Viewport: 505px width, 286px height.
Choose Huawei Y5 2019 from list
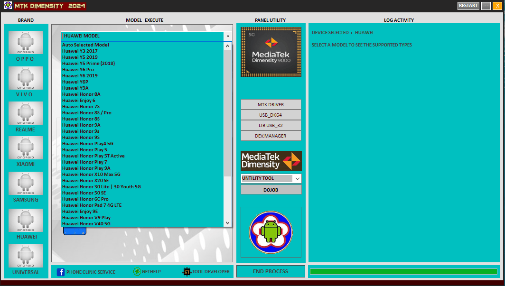pyautogui.click(x=142, y=57)
